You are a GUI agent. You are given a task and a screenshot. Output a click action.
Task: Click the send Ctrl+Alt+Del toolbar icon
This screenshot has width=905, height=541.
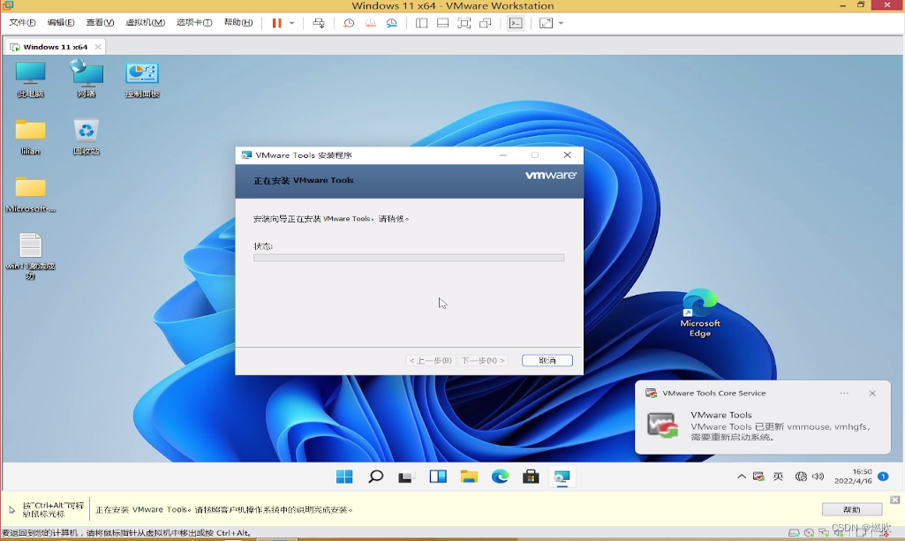[319, 23]
